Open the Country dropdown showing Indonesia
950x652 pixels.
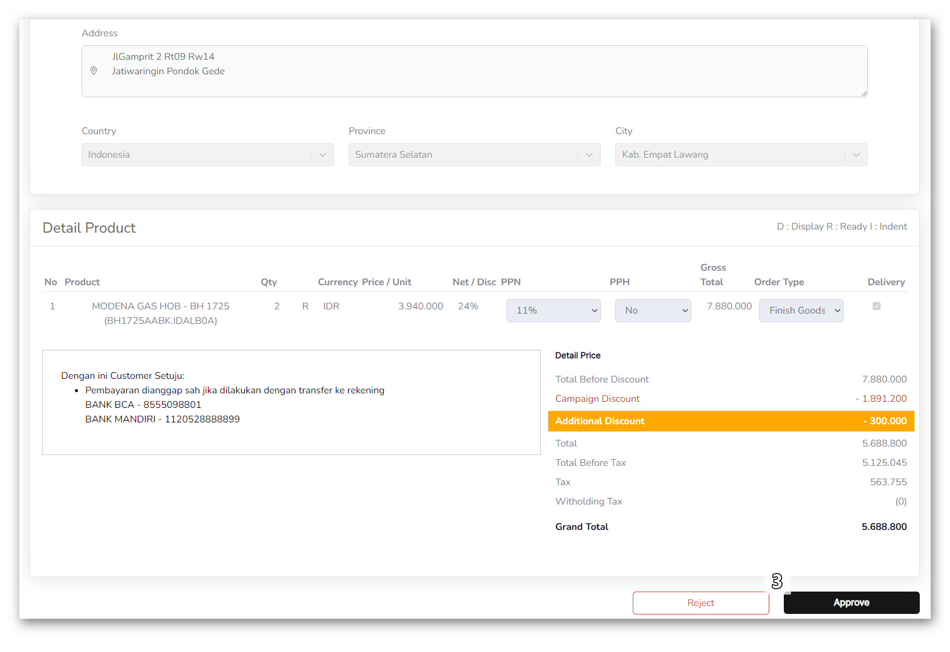click(196, 155)
